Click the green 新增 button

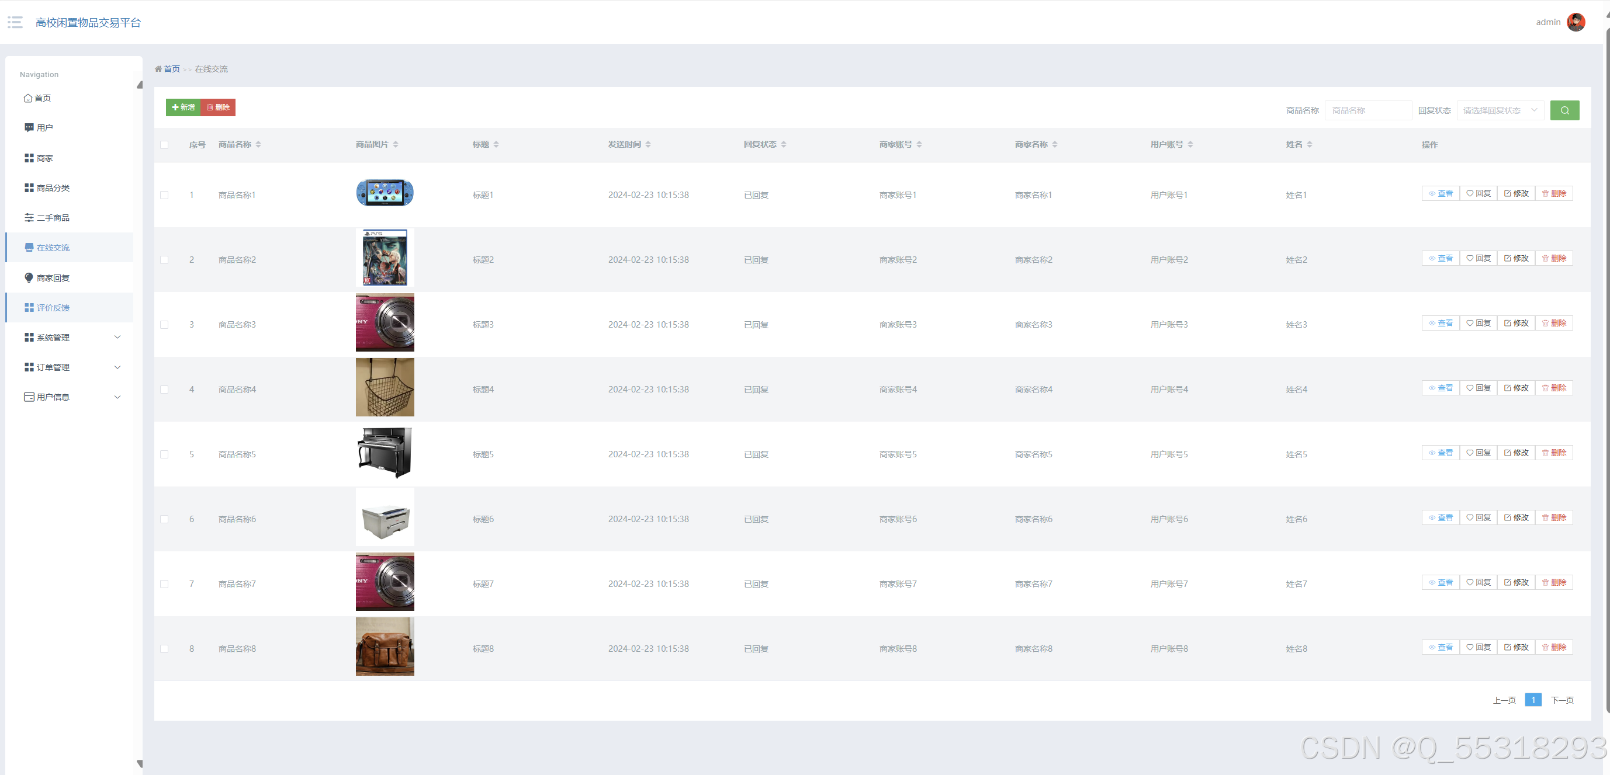[x=183, y=107]
